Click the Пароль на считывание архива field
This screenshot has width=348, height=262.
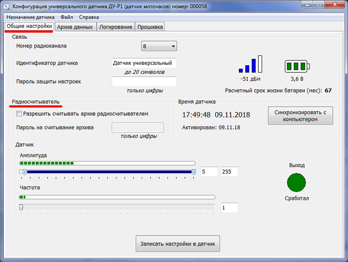click(x=137, y=128)
